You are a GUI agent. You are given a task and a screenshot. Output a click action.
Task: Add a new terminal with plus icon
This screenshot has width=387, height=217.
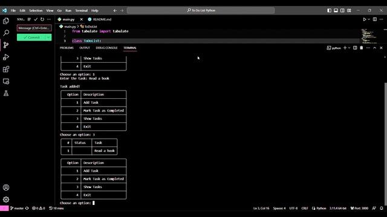point(345,48)
